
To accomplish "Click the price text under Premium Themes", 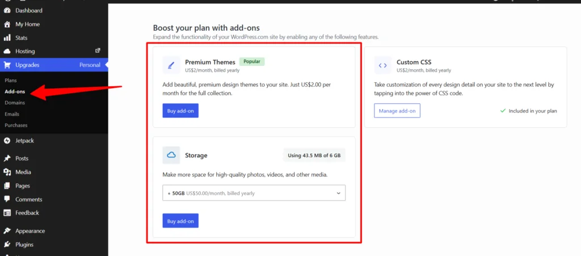I will (212, 70).
